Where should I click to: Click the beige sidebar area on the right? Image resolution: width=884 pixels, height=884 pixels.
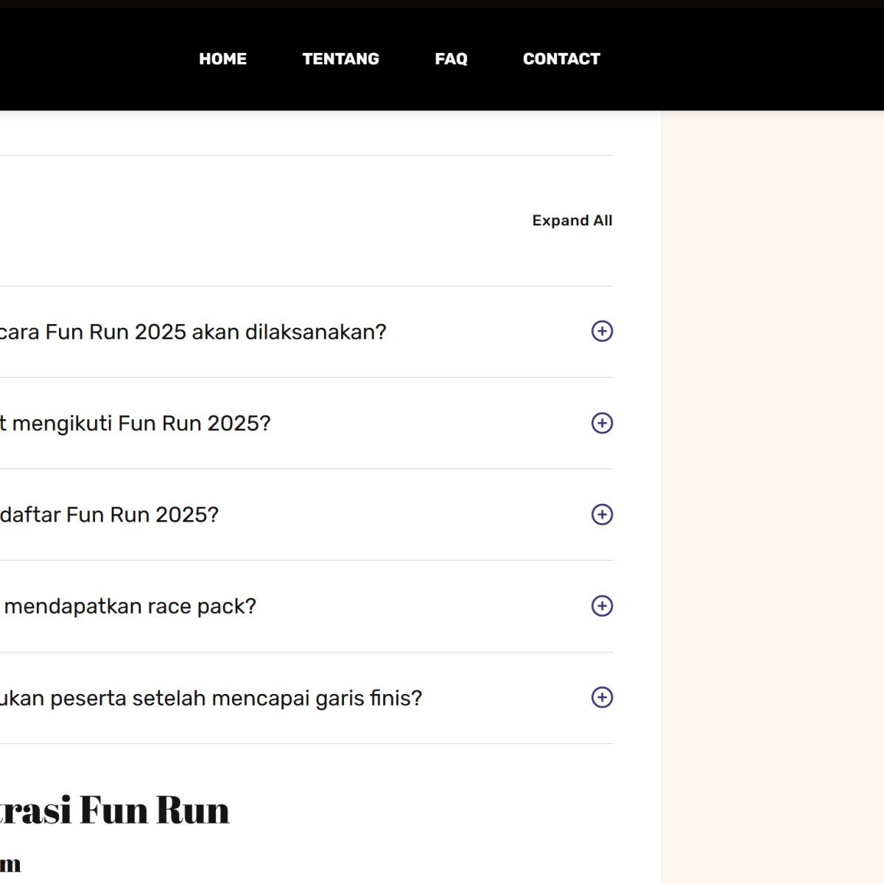772,442
